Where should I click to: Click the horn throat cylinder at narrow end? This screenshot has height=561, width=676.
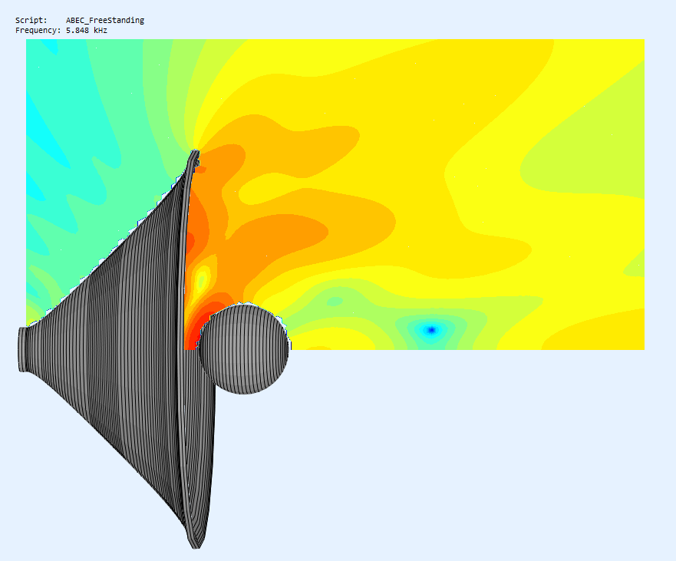(x=23, y=349)
